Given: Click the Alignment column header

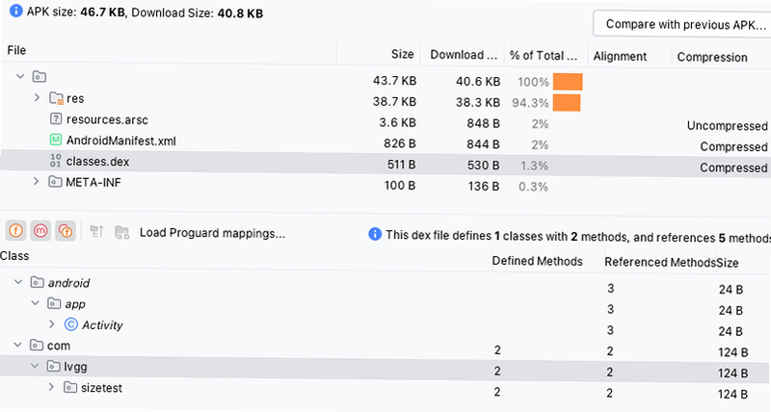Looking at the screenshot, I should [620, 56].
